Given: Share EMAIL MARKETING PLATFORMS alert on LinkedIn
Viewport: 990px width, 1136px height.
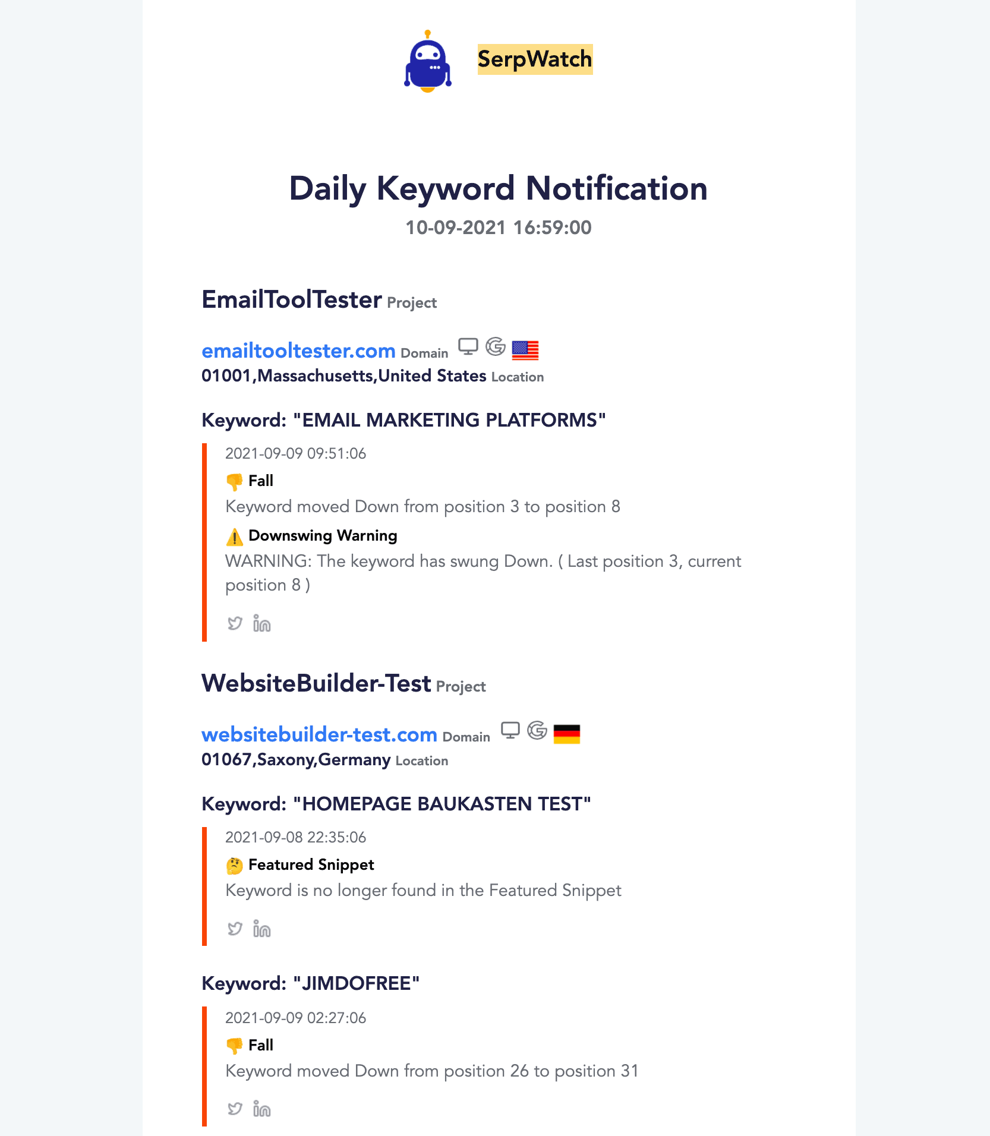Looking at the screenshot, I should (x=261, y=623).
